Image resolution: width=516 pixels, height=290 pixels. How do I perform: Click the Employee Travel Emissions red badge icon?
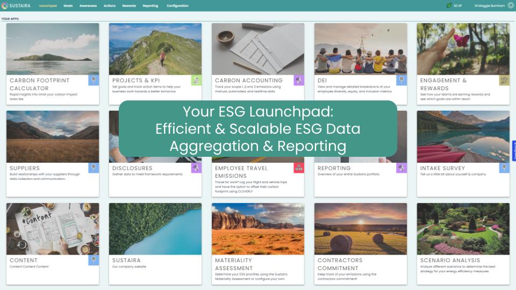coord(299,168)
